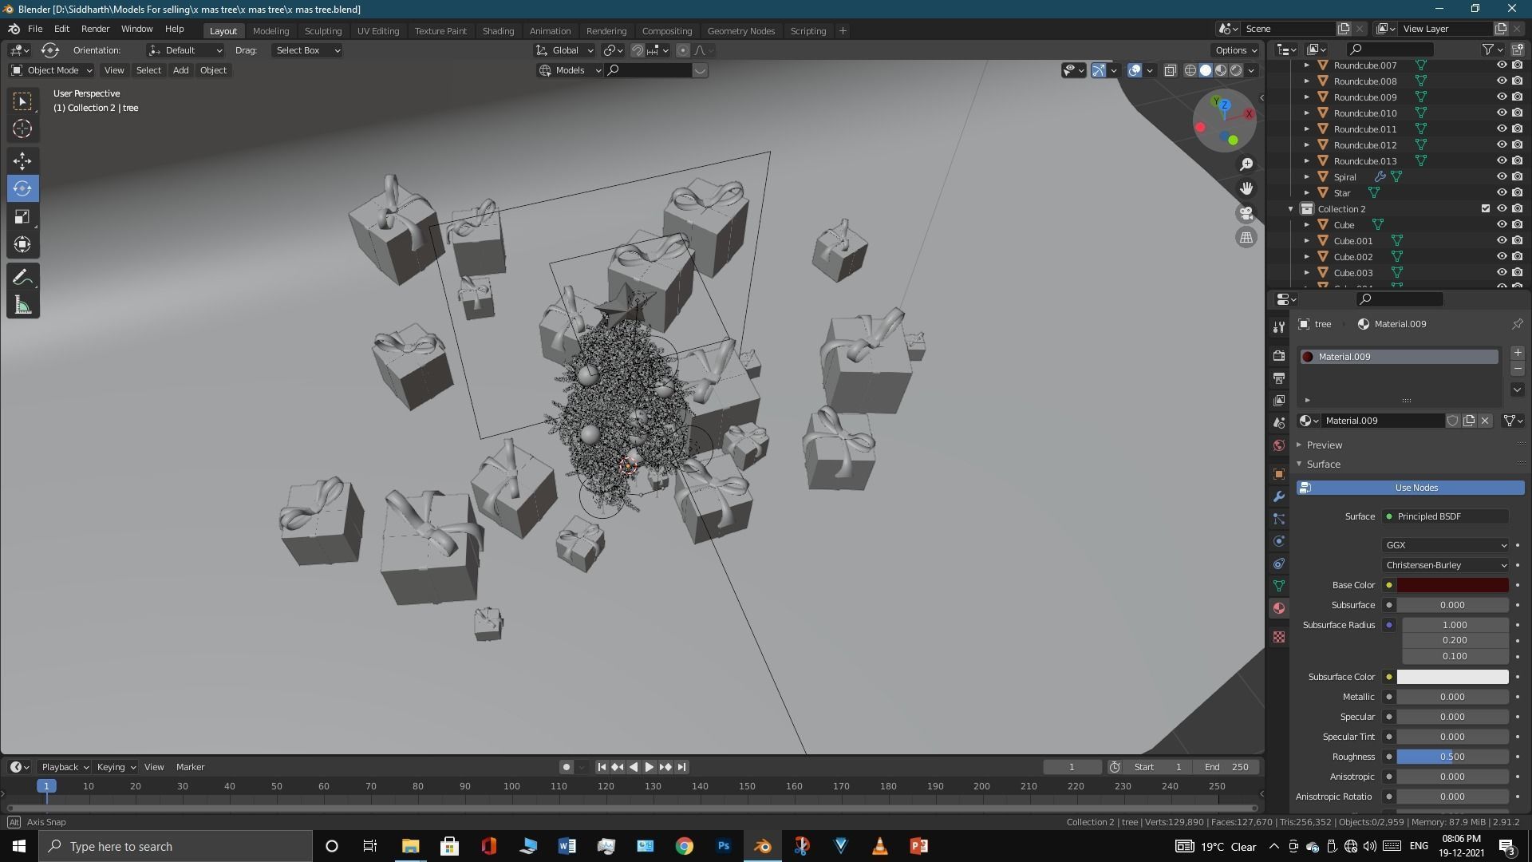1532x862 pixels.
Task: Click fake user shield icon for Material.009
Action: pyautogui.click(x=1453, y=421)
